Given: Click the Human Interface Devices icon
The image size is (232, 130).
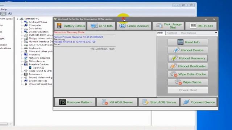Looking at the screenshot, I should tap(26, 42).
